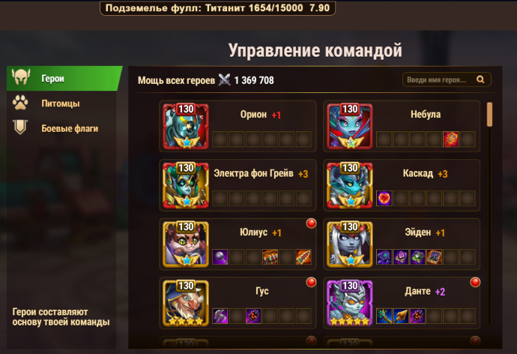Viewport: 517px width, 354px height.
Task: Click Юлиус's purple mace item icon
Action: click(x=220, y=257)
